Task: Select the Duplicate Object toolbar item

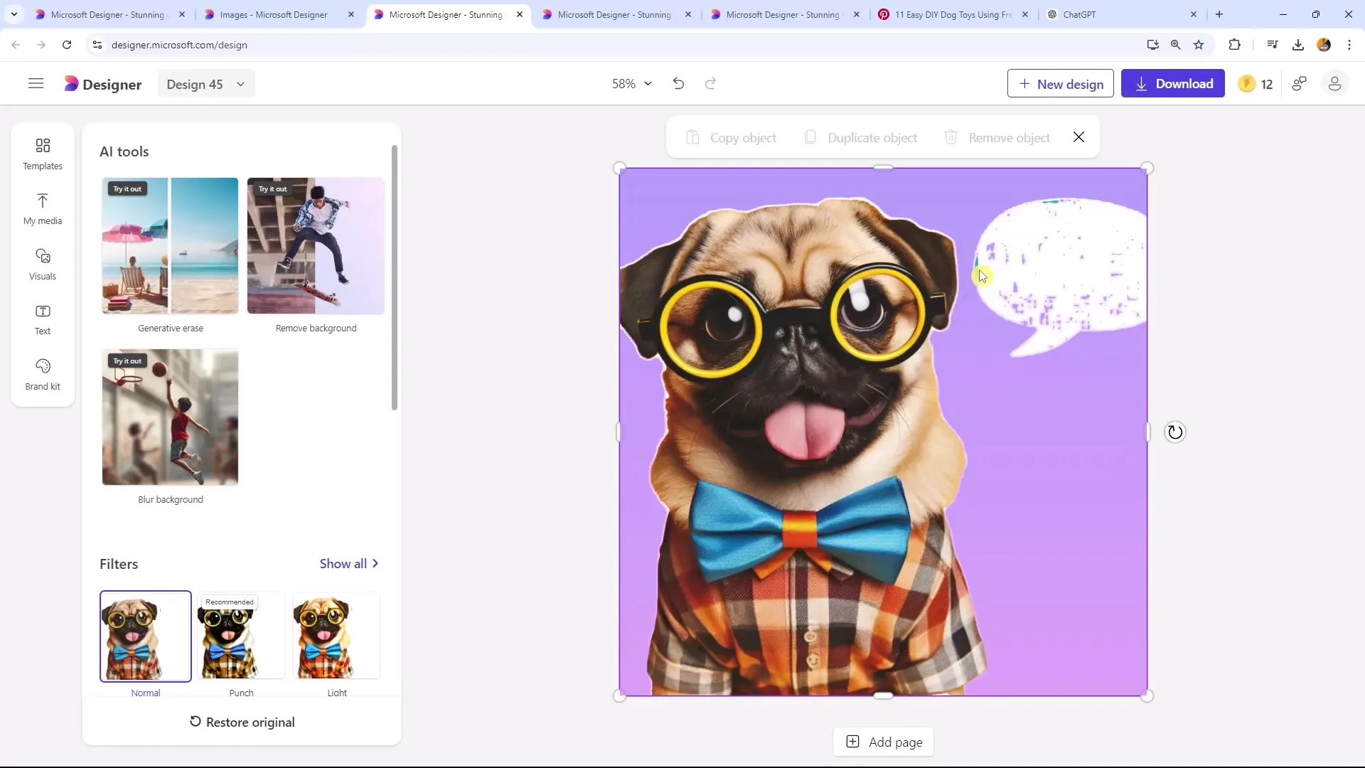Action: click(862, 138)
